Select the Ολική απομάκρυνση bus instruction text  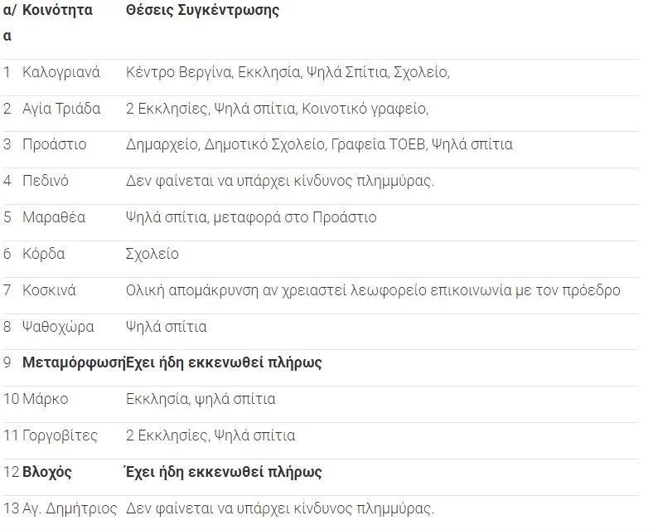coord(373,290)
